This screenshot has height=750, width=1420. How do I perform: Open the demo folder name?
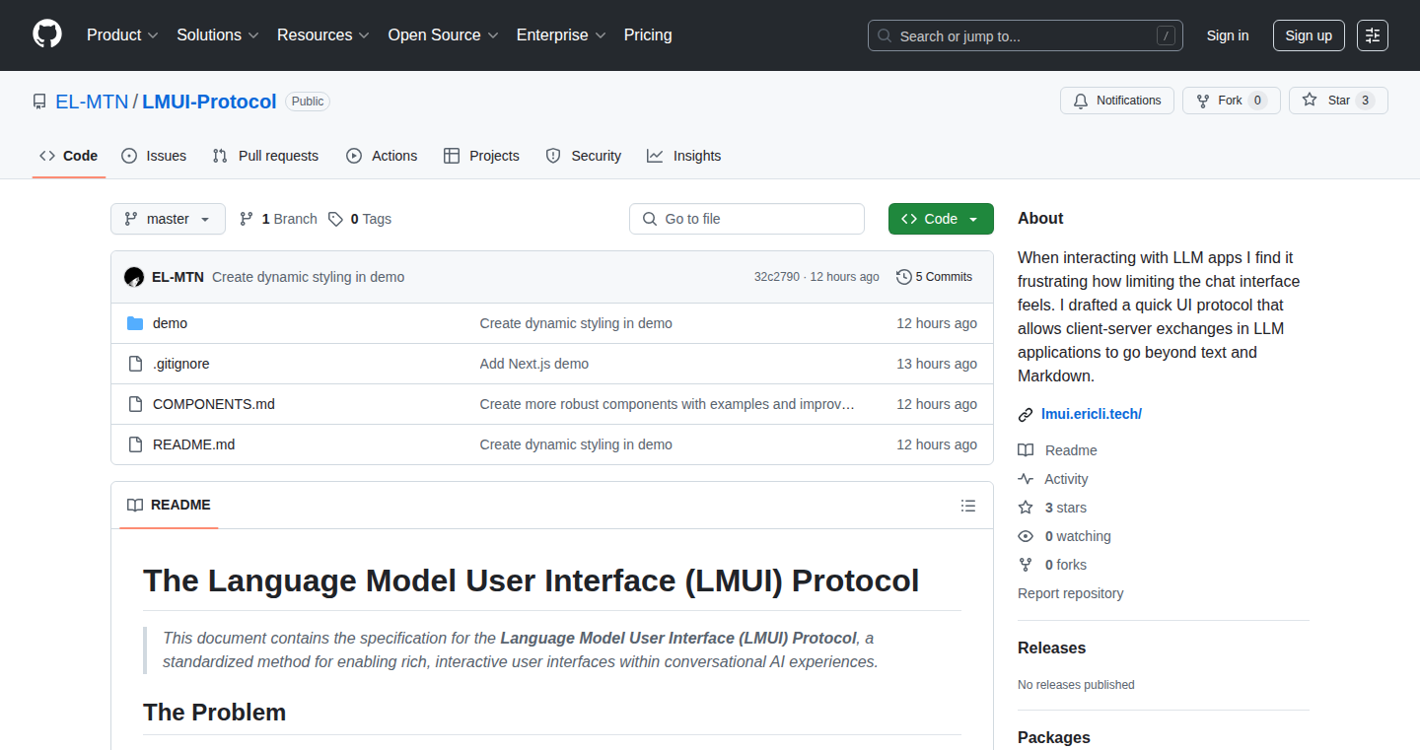click(x=170, y=323)
